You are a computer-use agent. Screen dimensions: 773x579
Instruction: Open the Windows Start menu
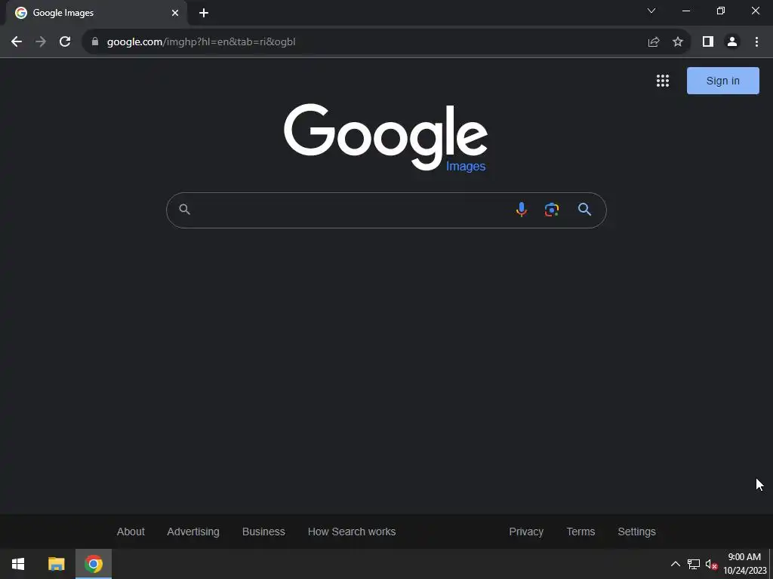point(18,564)
